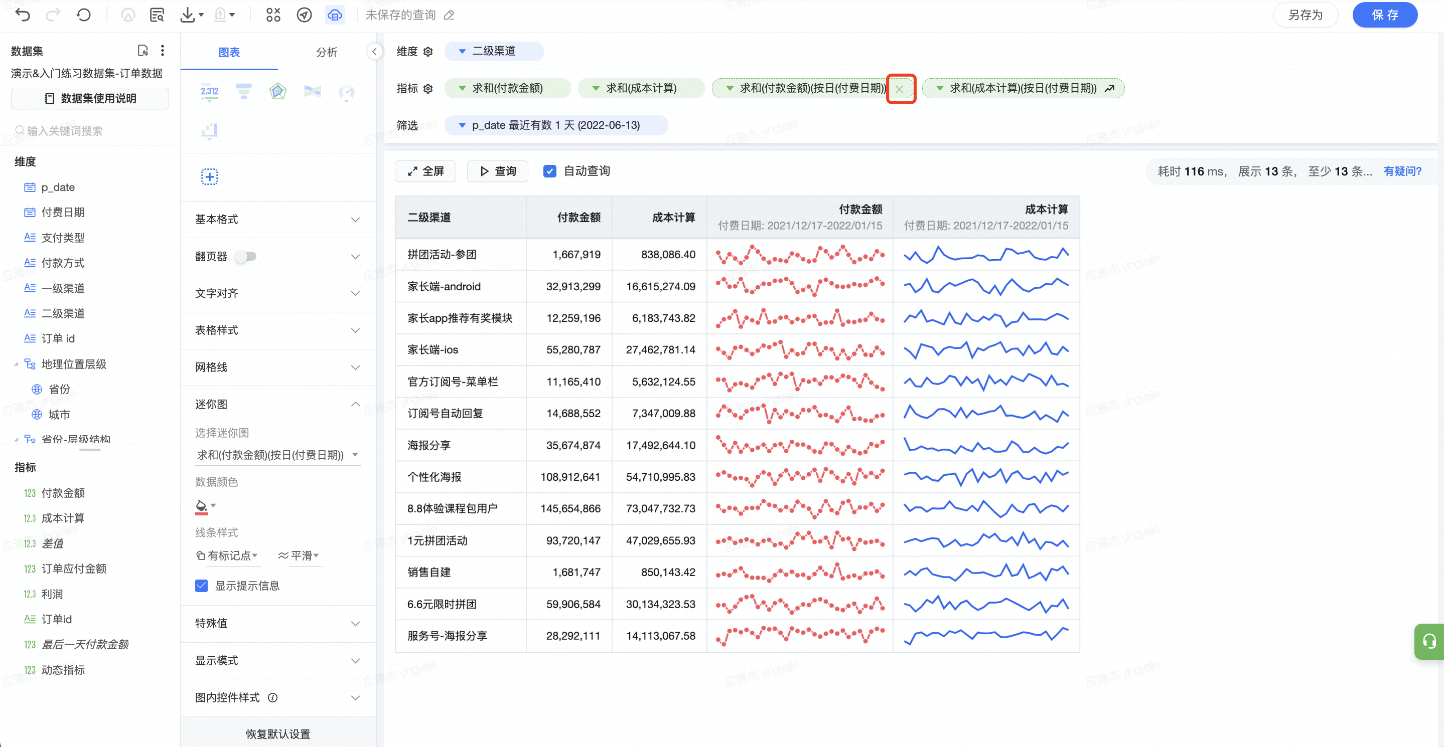Screen dimensions: 1444x747
Task: Toggle the 翻页器 pager switch
Action: pos(246,257)
